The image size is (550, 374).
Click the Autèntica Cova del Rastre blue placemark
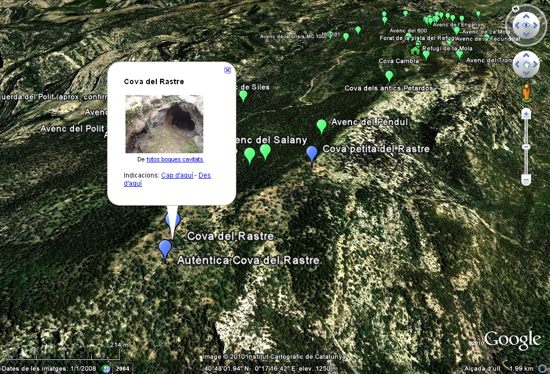pyautogui.click(x=165, y=250)
